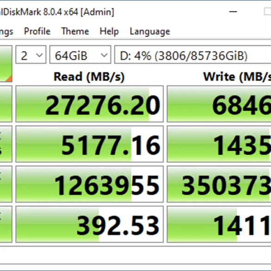This screenshot has height=271, width=271.
Task: Click the test button beside 1263955
Action: [x=6, y=184]
